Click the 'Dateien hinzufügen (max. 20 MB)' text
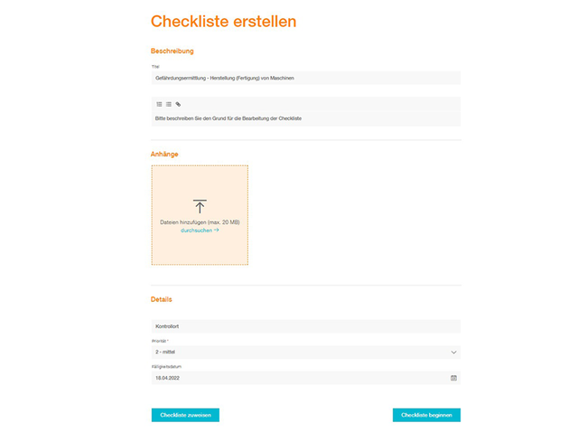 pyautogui.click(x=200, y=222)
